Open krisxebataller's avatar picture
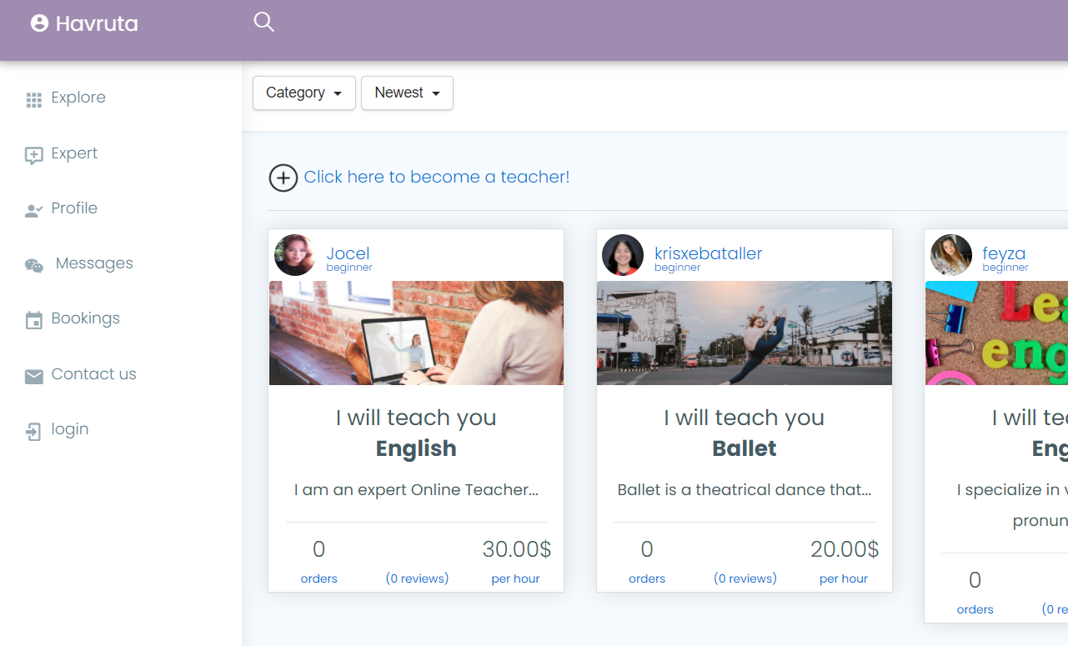 (623, 255)
